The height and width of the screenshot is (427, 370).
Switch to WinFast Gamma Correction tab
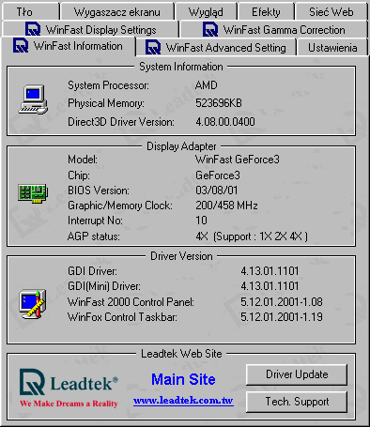click(x=274, y=29)
